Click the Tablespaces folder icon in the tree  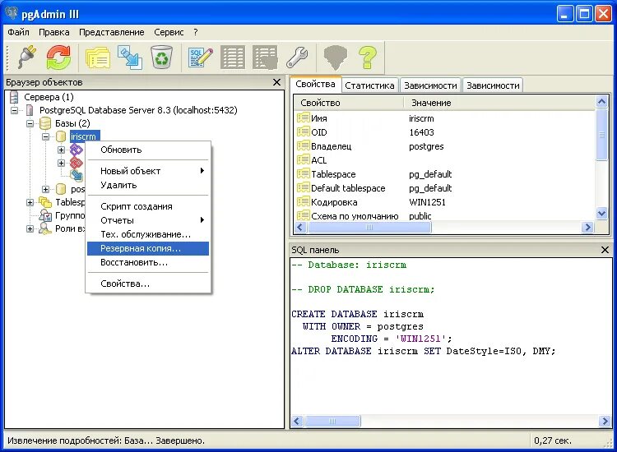(x=45, y=202)
